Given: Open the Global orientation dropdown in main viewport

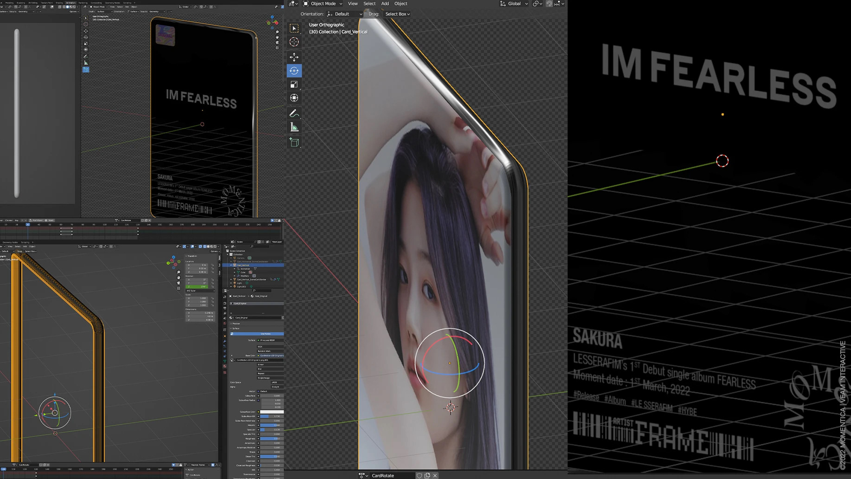Looking at the screenshot, I should click(514, 4).
